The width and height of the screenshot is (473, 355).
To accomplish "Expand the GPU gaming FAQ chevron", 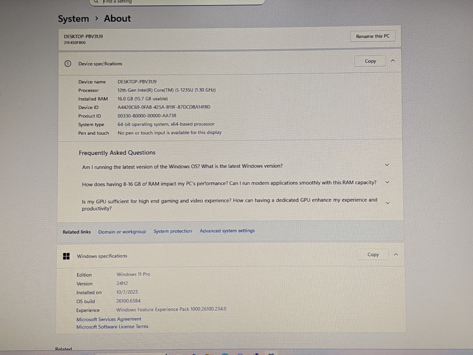I will pyautogui.click(x=388, y=203).
